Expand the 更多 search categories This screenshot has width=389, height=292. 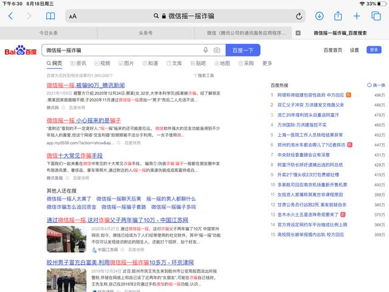(267, 63)
